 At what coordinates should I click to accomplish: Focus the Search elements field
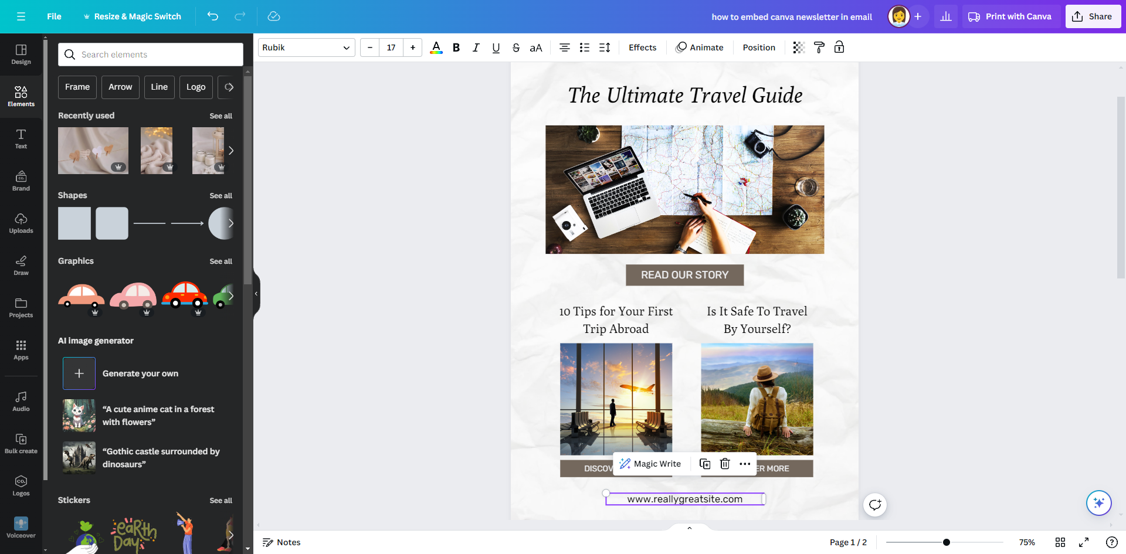[x=151, y=55]
